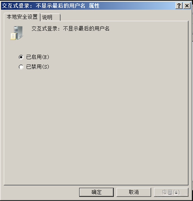193x201 pixels.
Task: Click the dialog title bar text
Action: (x=51, y=6)
